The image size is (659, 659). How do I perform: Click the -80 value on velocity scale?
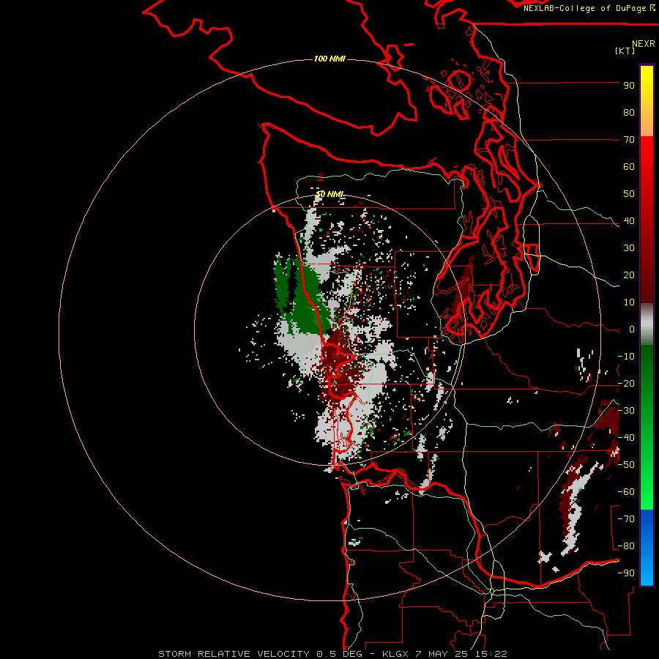pyautogui.click(x=626, y=546)
